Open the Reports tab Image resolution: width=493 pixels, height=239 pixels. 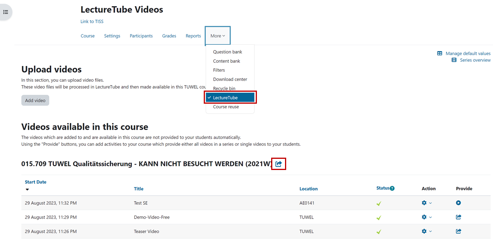(193, 36)
